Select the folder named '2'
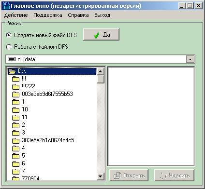This screenshot has height=189, width=205. (x=24, y=125)
